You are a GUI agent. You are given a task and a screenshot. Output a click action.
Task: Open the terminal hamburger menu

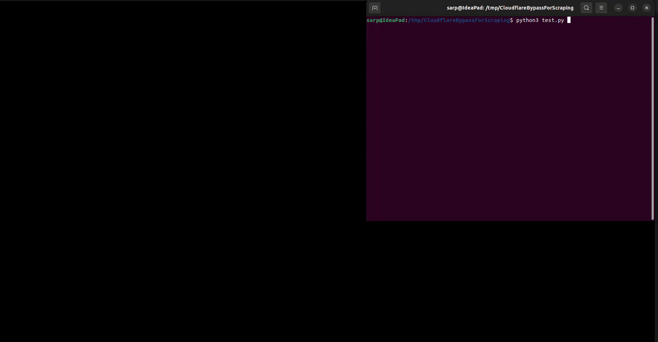point(601,8)
